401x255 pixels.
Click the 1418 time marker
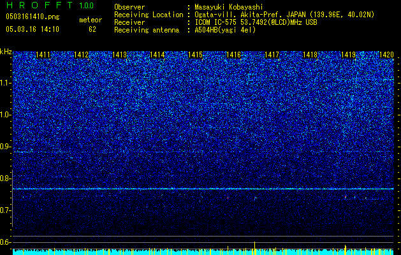[x=310, y=55]
